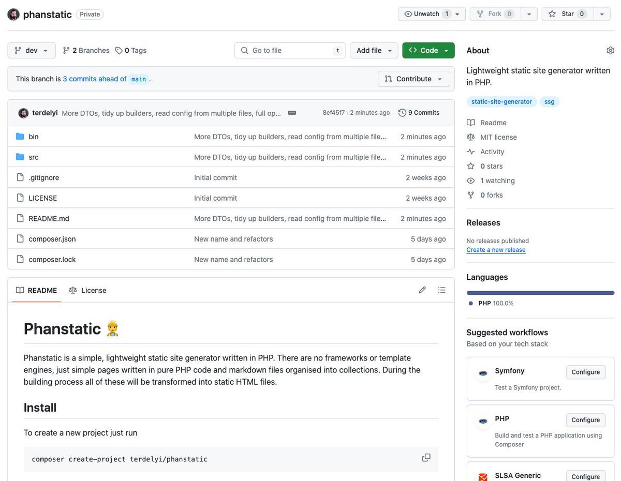Open the src directory name

[34, 157]
